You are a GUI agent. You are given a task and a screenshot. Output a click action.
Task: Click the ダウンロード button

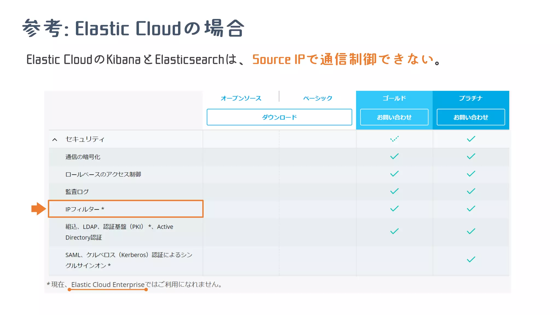click(x=279, y=117)
